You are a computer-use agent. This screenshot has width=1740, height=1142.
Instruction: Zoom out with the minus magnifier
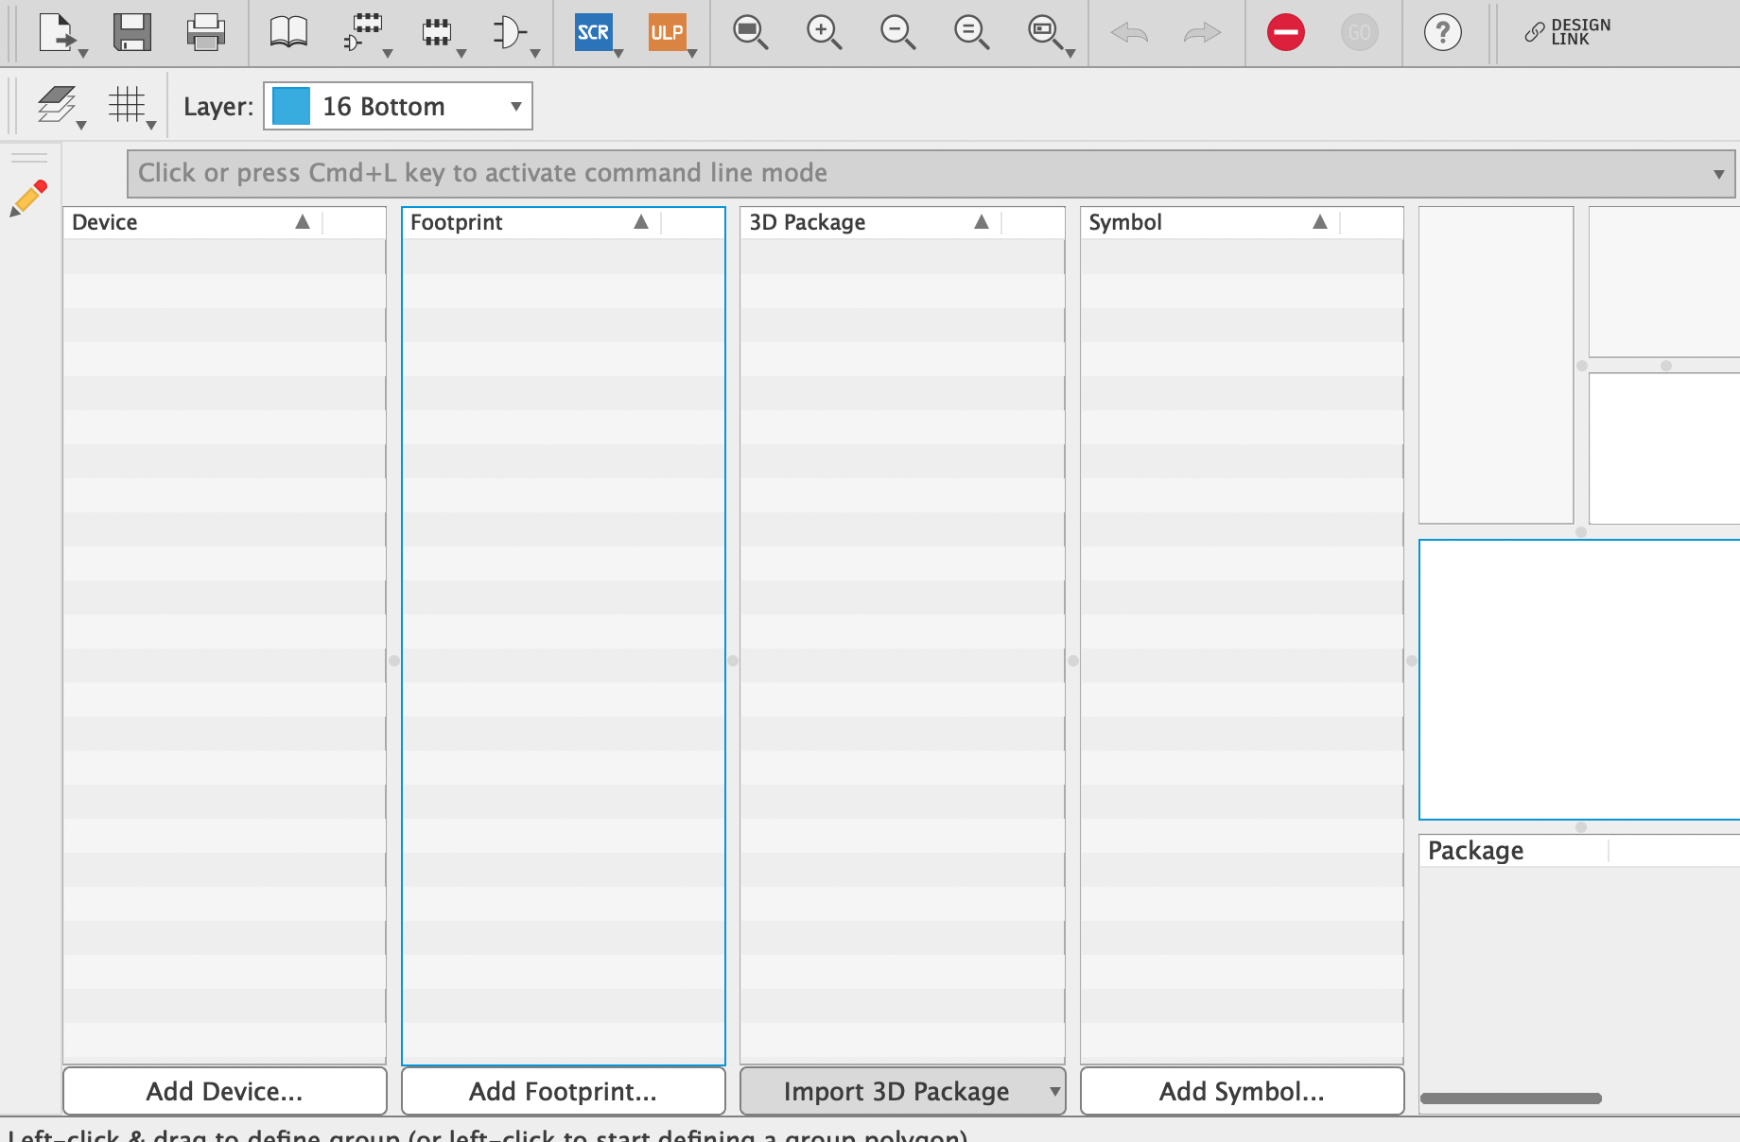point(897,32)
